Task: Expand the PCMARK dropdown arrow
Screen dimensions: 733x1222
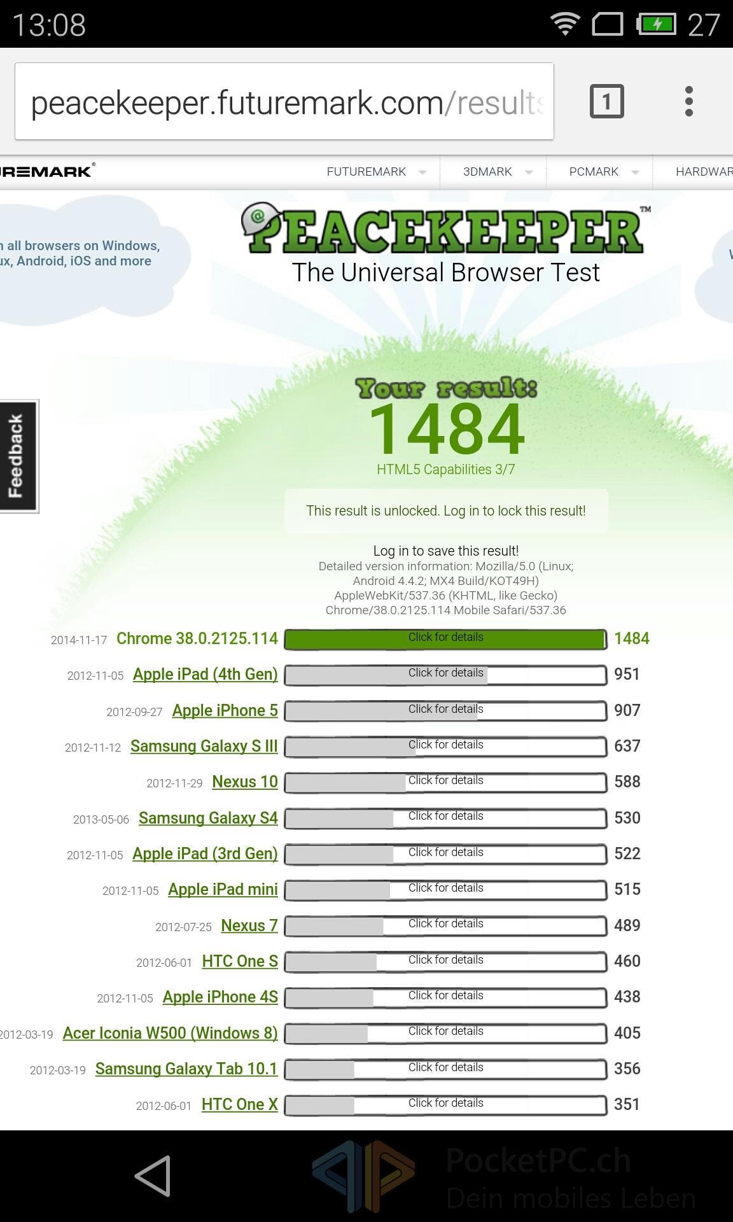Action: tap(635, 172)
